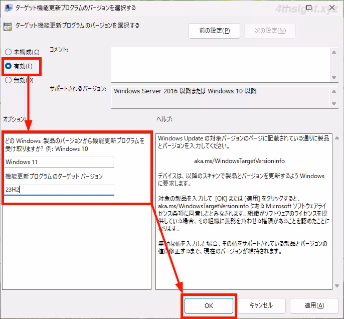
Task: Click the コメント: label
Action: 59,50
